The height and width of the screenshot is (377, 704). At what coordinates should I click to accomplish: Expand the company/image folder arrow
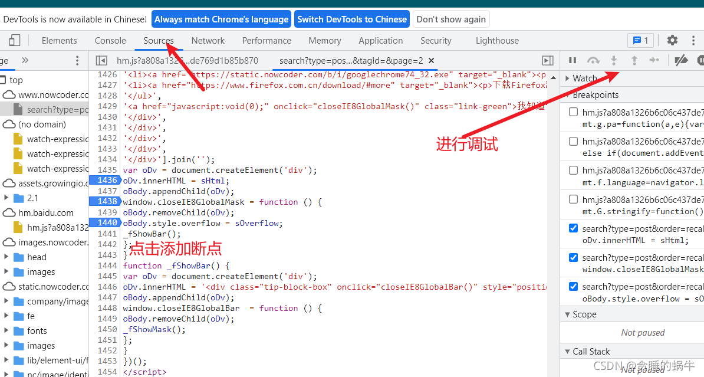click(6, 301)
